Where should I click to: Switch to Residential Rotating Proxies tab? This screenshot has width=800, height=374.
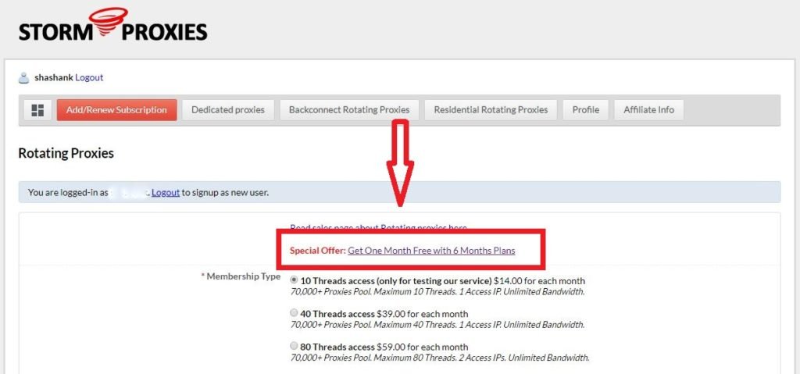491,109
